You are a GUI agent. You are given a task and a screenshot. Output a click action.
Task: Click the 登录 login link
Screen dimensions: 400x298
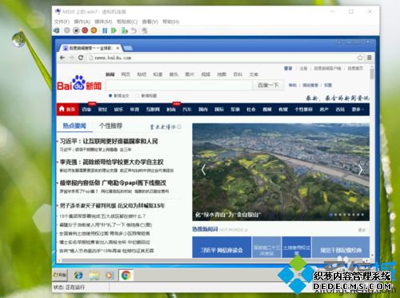click(x=288, y=68)
